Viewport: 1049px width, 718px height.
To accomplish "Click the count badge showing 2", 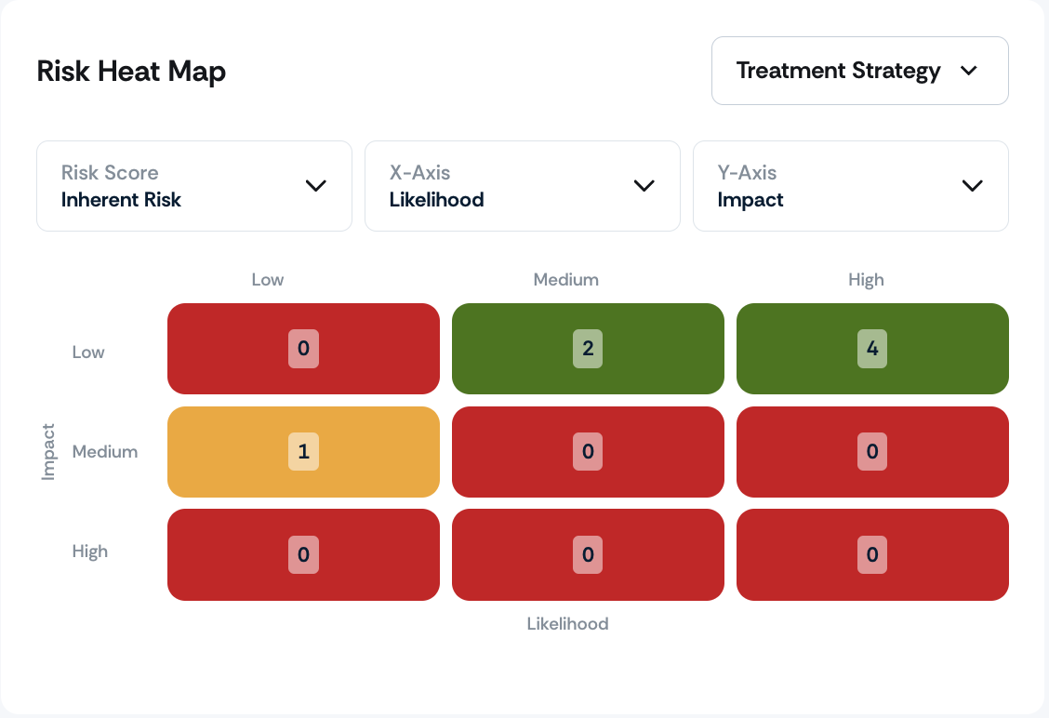I will click(588, 349).
